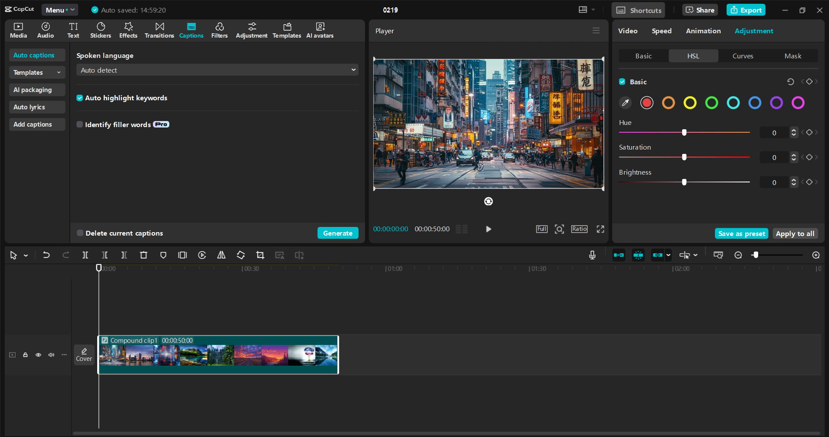The image size is (829, 437).
Task: Toggle track visibility eye icon
Action: tap(38, 355)
